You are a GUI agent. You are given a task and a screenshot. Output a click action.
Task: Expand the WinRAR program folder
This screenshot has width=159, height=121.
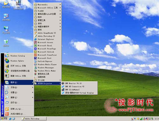(47, 11)
